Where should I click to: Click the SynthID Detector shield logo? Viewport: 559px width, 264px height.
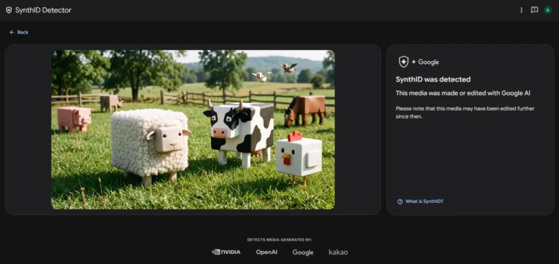(x=9, y=10)
